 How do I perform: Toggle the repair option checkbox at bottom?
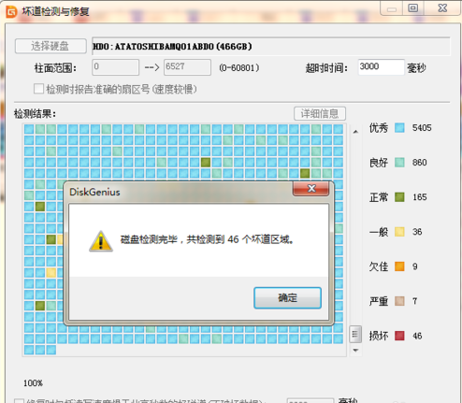19,401
